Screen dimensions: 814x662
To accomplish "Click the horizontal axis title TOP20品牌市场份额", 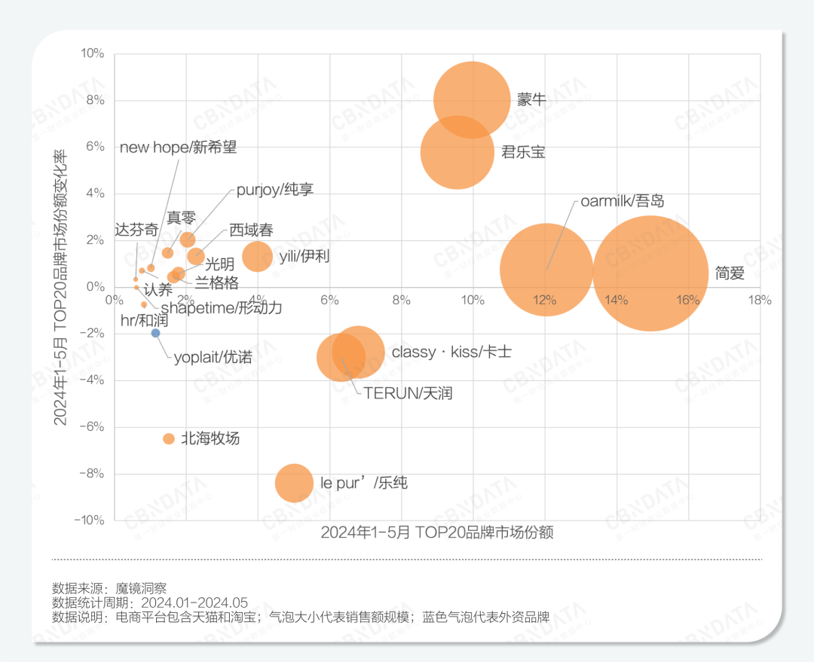I will click(437, 532).
